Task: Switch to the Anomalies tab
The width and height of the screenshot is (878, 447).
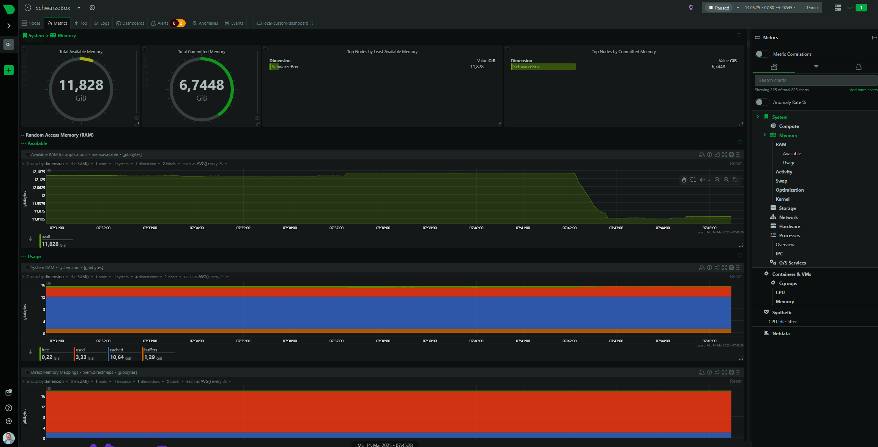Action: 205,23
